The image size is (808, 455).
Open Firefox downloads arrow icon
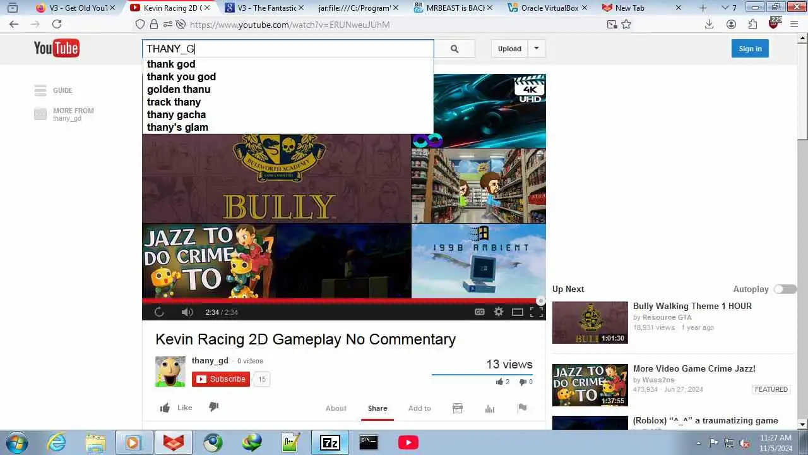point(709,24)
